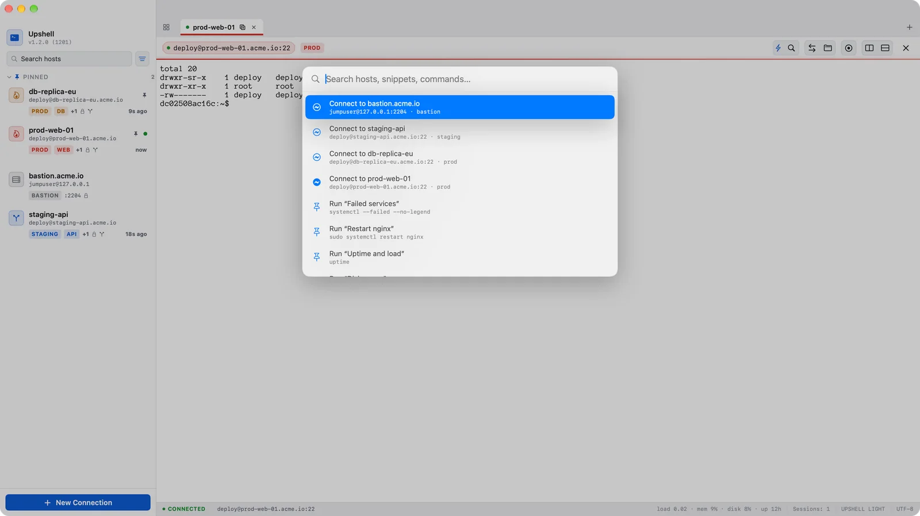Choose Connect to db-replica-eu in the palette
Viewport: 920px width, 516px height.
(460, 157)
